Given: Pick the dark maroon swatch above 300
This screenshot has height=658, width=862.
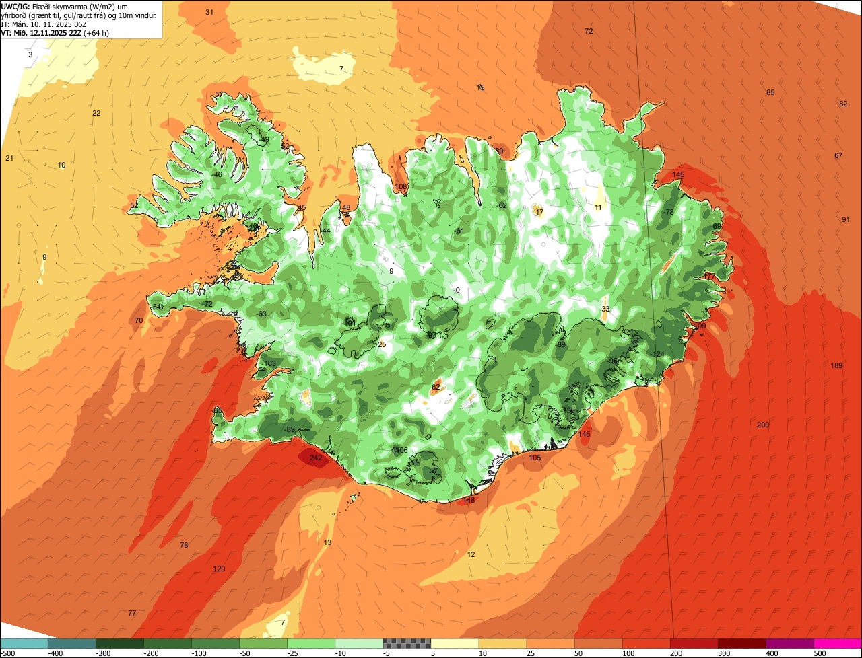Looking at the screenshot, I should tap(741, 643).
